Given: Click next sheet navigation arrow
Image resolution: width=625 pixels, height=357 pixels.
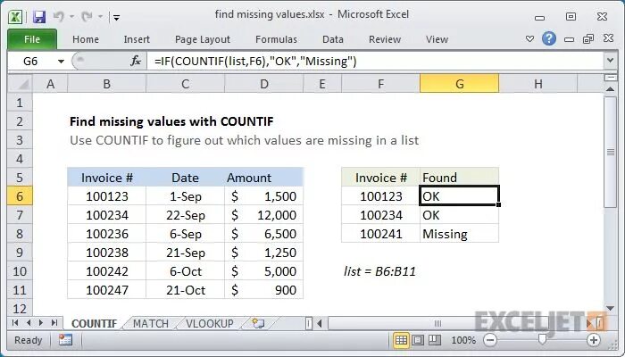Looking at the screenshot, I should coord(41,323).
